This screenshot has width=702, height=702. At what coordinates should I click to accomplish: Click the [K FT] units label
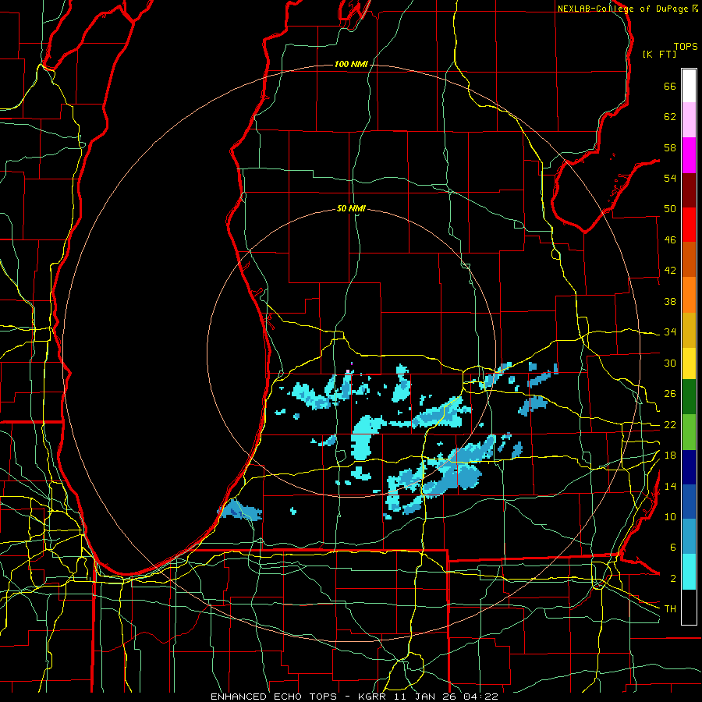659,54
